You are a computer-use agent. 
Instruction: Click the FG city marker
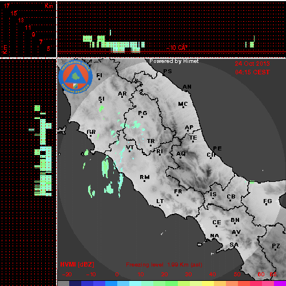point(267,205)
